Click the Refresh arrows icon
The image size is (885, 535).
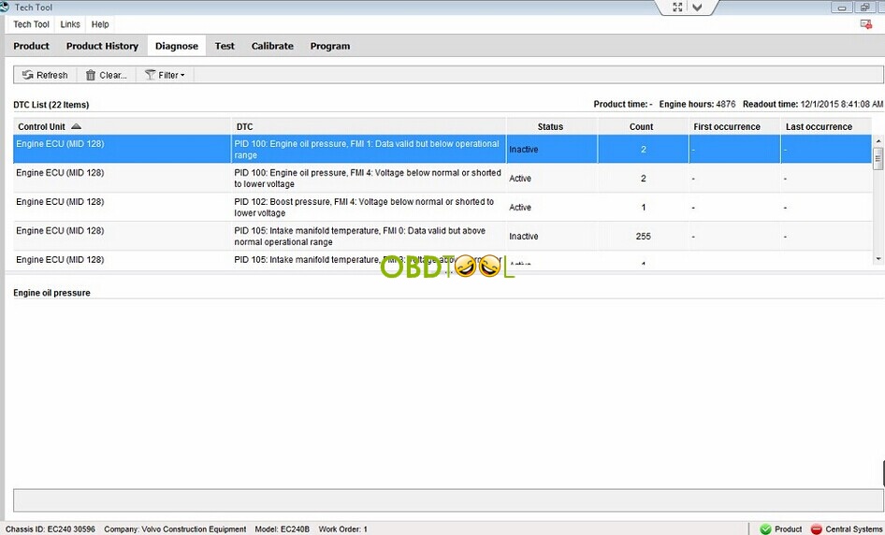(x=27, y=75)
